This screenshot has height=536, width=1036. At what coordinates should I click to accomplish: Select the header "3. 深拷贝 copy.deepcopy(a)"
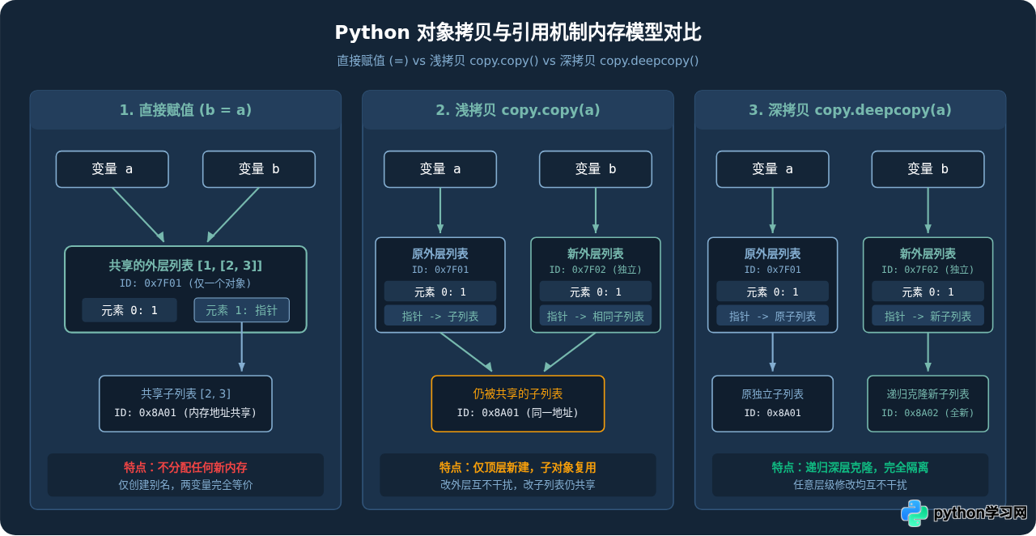click(850, 110)
